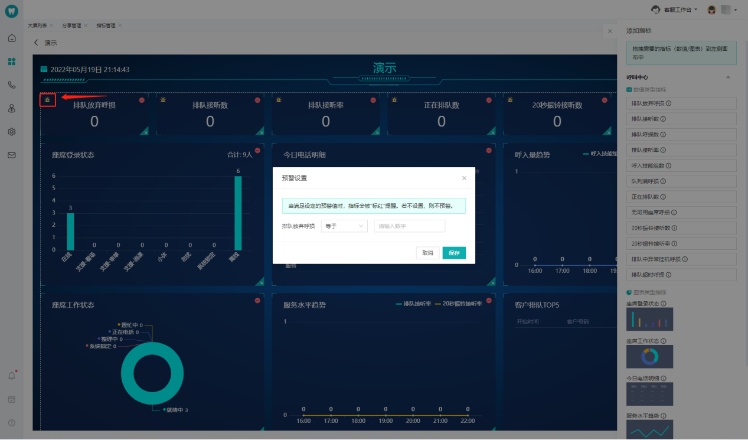Open the settings gear in left sidebar

point(12,132)
